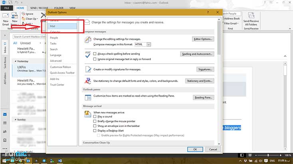Toggle the Play a sound checkbox

pos(95,117)
